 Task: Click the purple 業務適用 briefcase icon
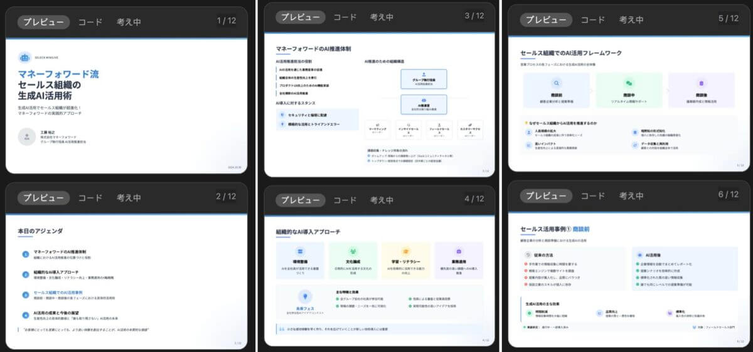[459, 251]
